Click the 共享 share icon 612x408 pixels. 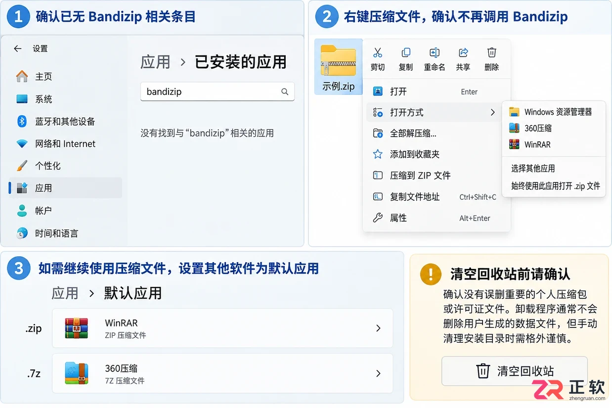(463, 52)
